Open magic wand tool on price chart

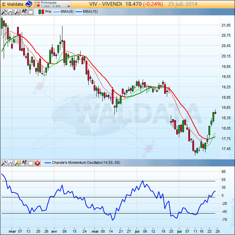17,12
